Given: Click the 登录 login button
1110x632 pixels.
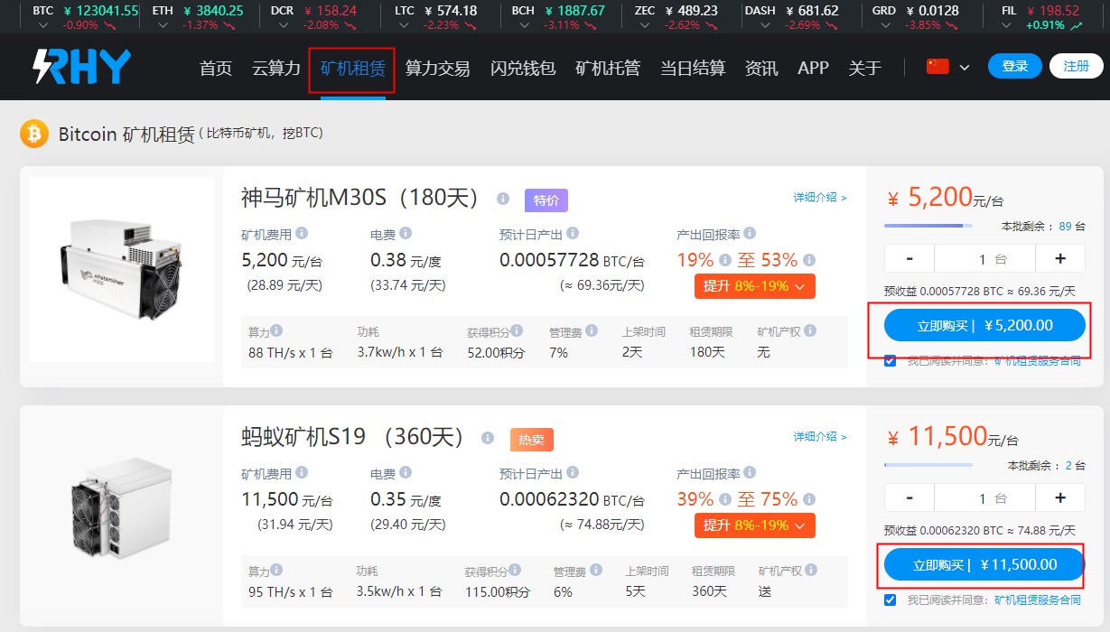Looking at the screenshot, I should pos(1015,66).
